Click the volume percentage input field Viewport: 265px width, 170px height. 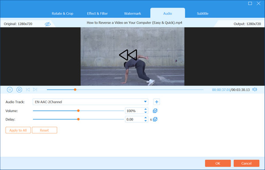coord(135,111)
